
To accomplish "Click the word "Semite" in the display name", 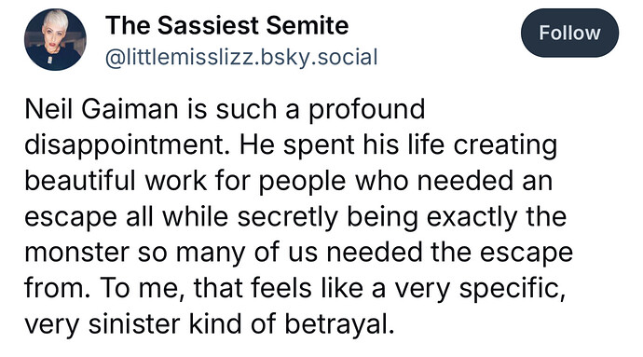I will tap(308, 25).
